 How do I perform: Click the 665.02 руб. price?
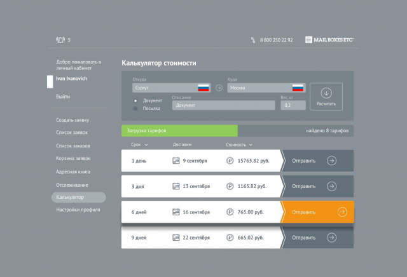point(251,238)
